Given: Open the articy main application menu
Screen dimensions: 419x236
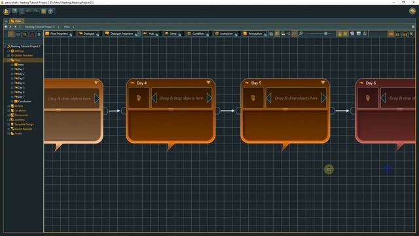Looking at the screenshot, I should [7, 12].
